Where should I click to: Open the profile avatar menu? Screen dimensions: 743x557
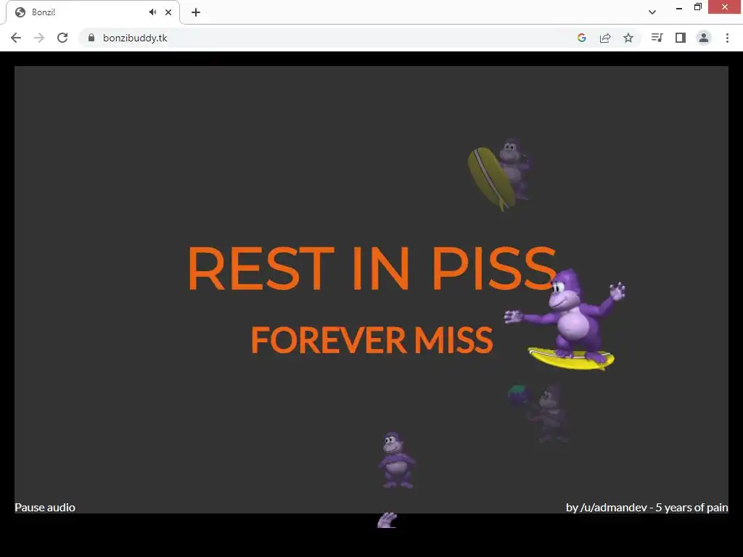[x=704, y=38]
